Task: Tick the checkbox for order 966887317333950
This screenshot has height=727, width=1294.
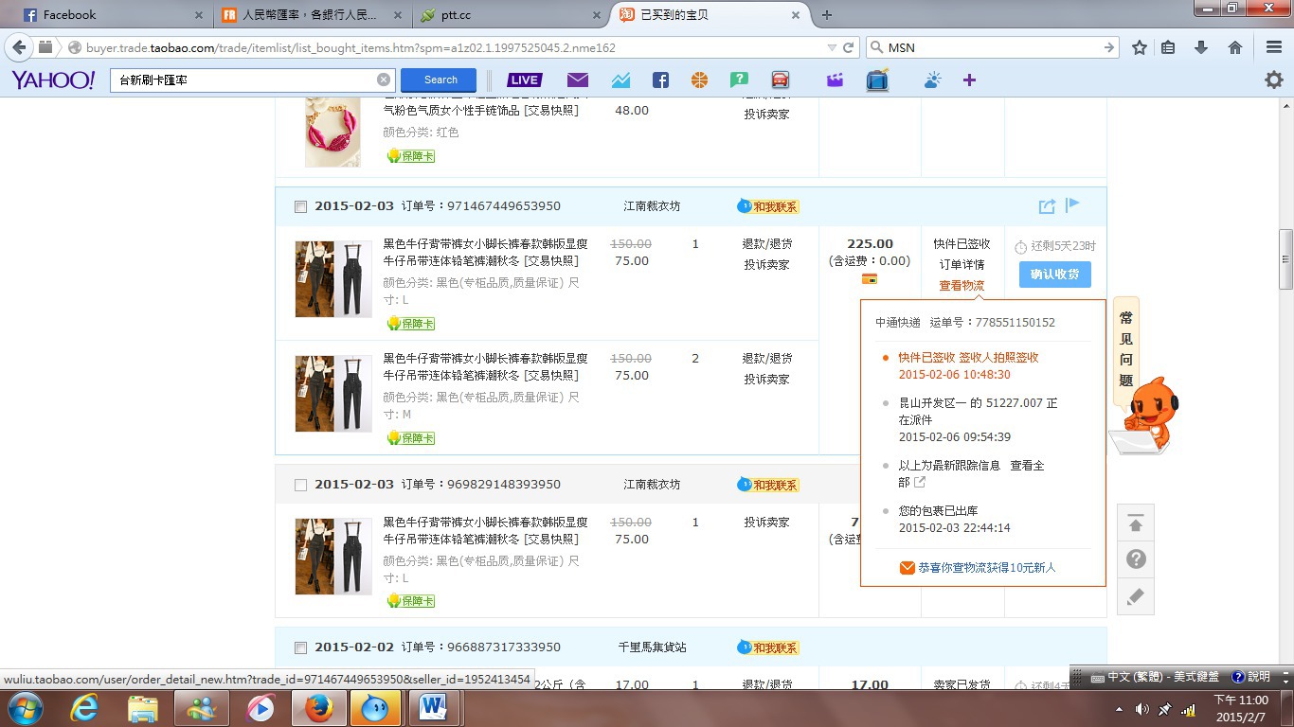Action: coord(300,647)
